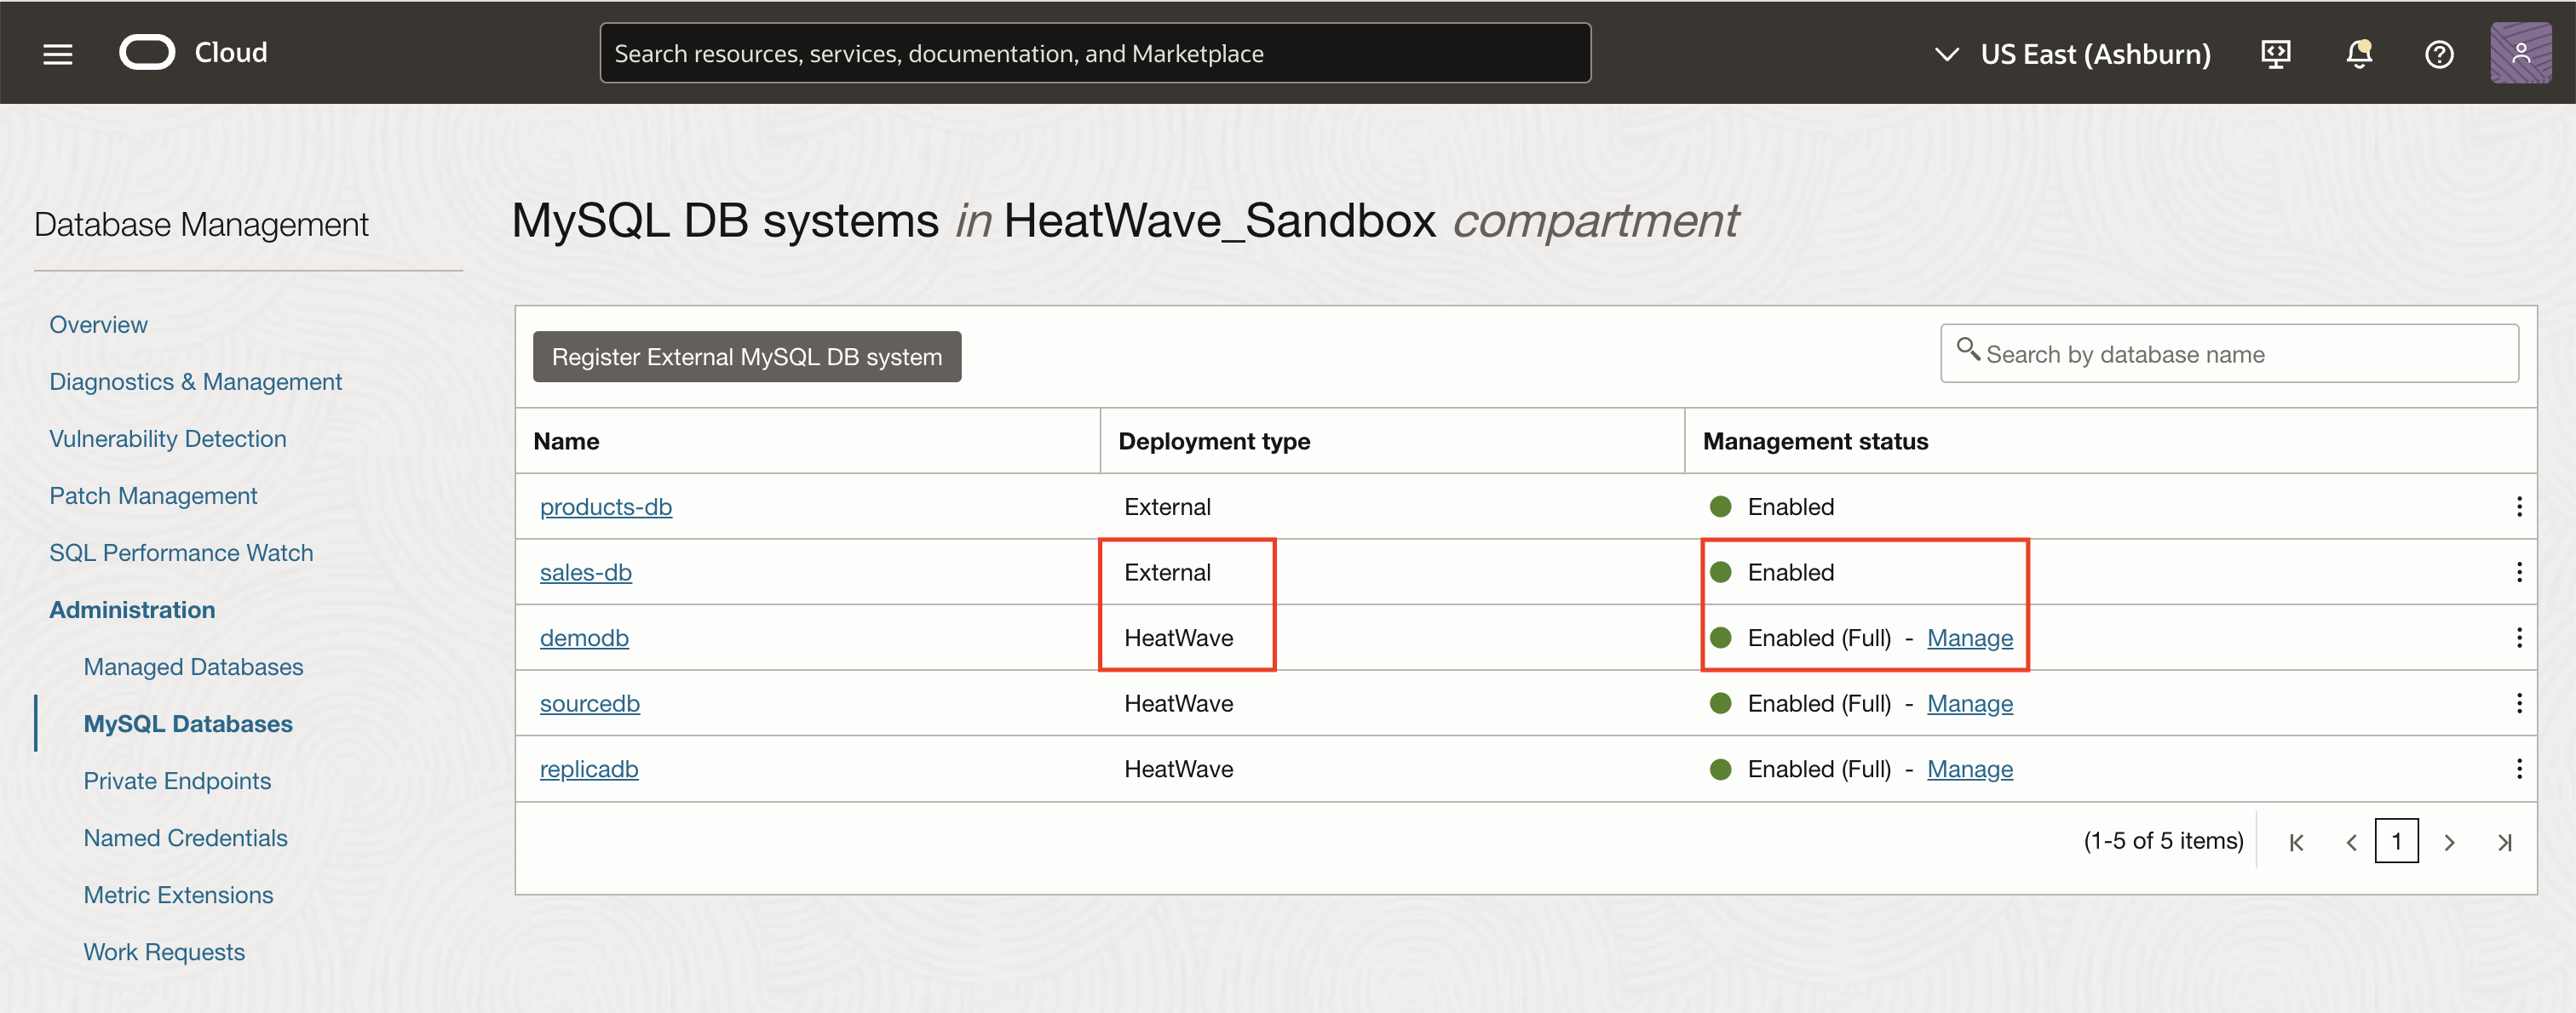Collapse the Administration section in sidebar

pyautogui.click(x=132, y=610)
